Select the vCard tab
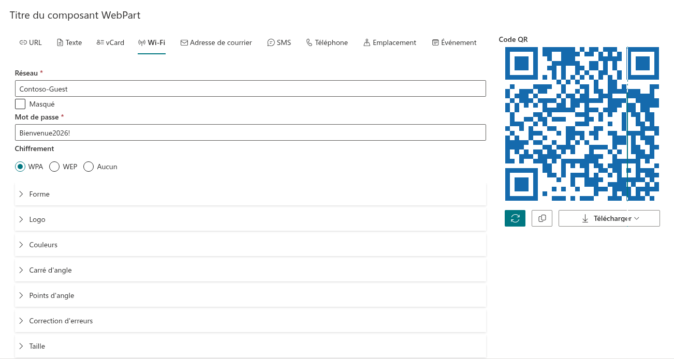This screenshot has width=674, height=359. pyautogui.click(x=110, y=42)
